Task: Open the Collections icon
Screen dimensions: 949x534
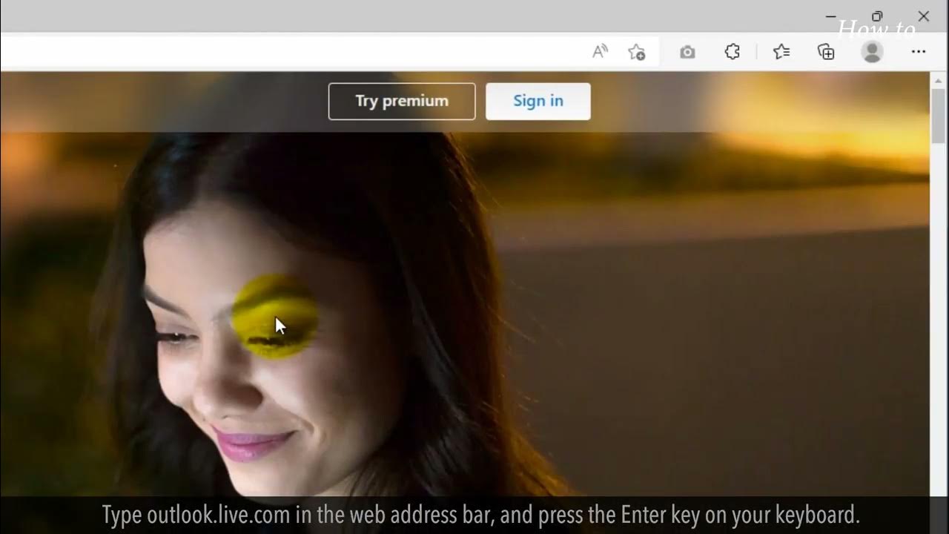Action: click(x=826, y=51)
